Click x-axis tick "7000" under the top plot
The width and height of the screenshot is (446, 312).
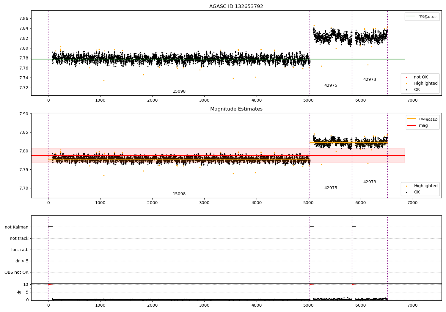pyautogui.click(x=412, y=100)
